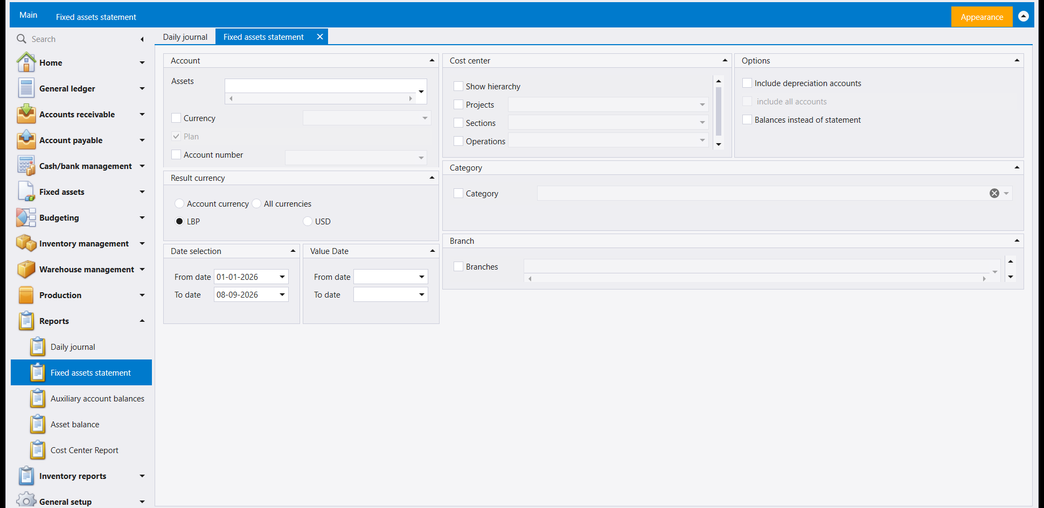Viewport: 1044px width, 508px height.
Task: Open Value Date From date dropdown
Action: [422, 277]
